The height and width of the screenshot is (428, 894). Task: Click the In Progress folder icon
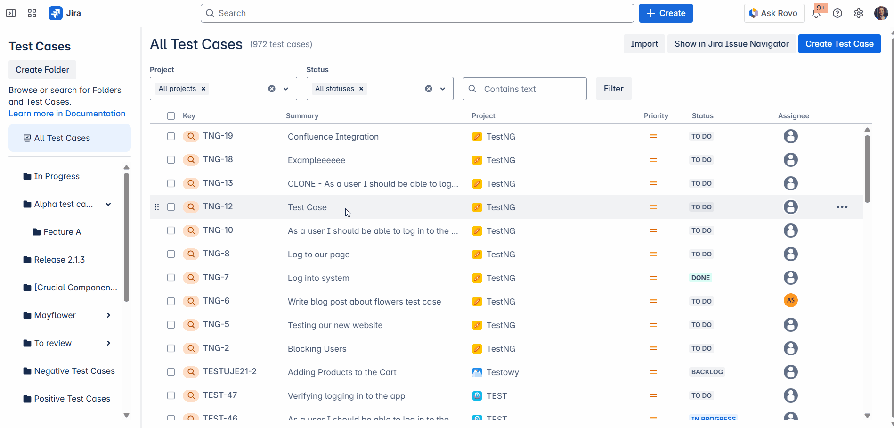(27, 176)
